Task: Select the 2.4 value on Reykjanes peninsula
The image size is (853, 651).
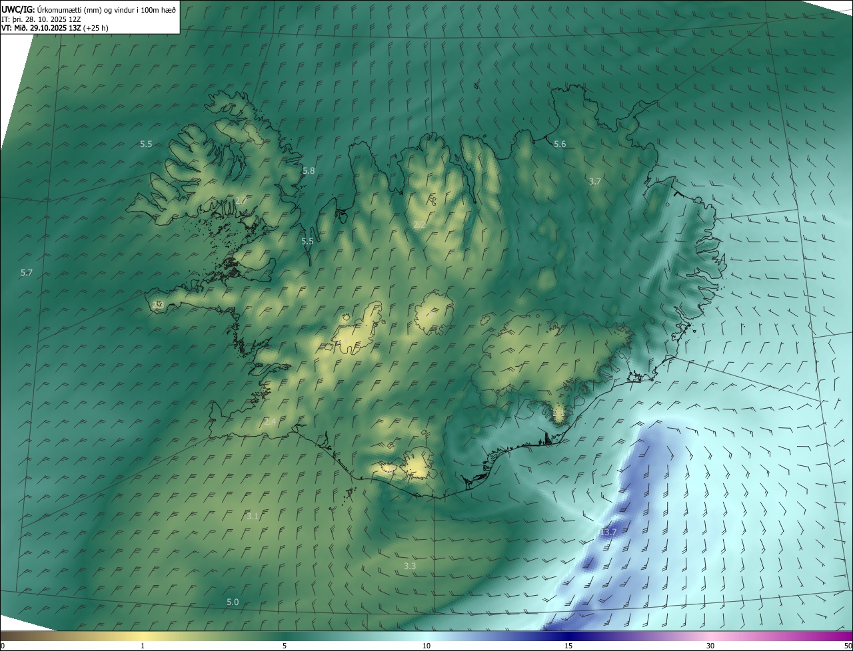Action: point(270,421)
